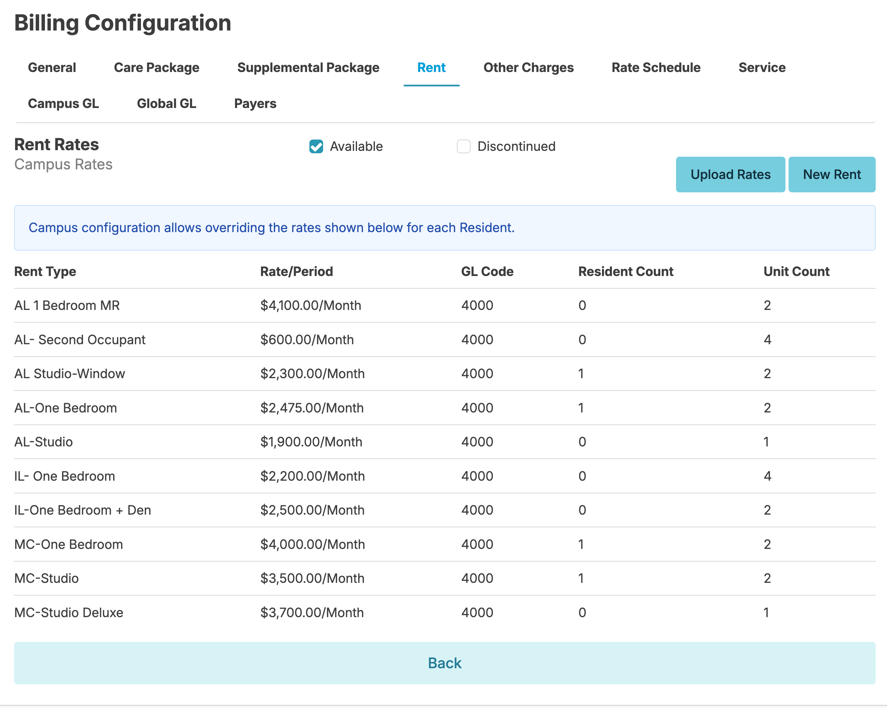The width and height of the screenshot is (887, 708).
Task: Switch to the Care Package tab
Action: (156, 68)
